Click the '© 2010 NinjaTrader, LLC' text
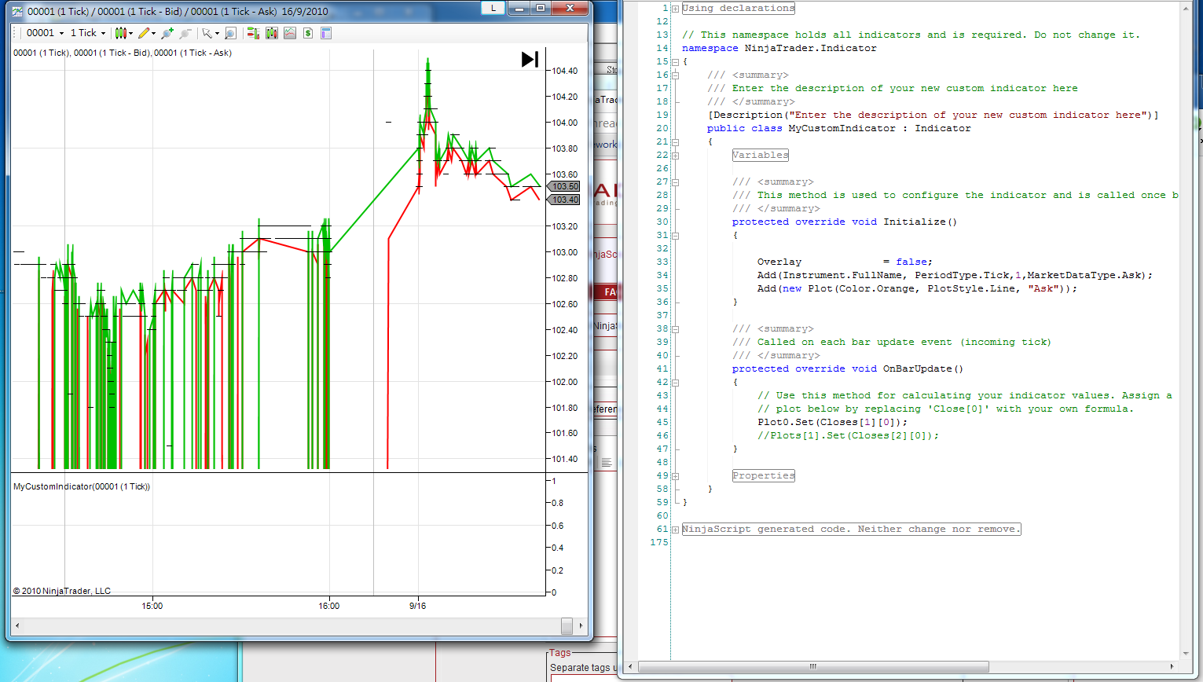1203x682 pixels. tap(62, 591)
